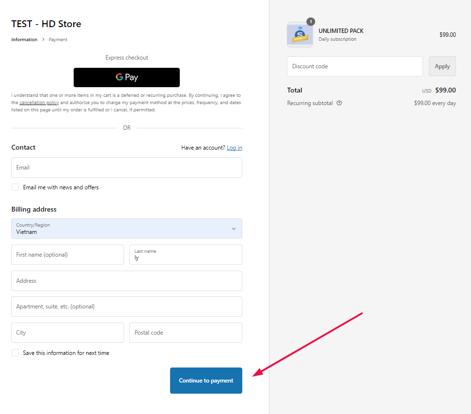Screen dimensions: 471x414
Task: Enable Email me with news and offers
Action: [x=16, y=187]
